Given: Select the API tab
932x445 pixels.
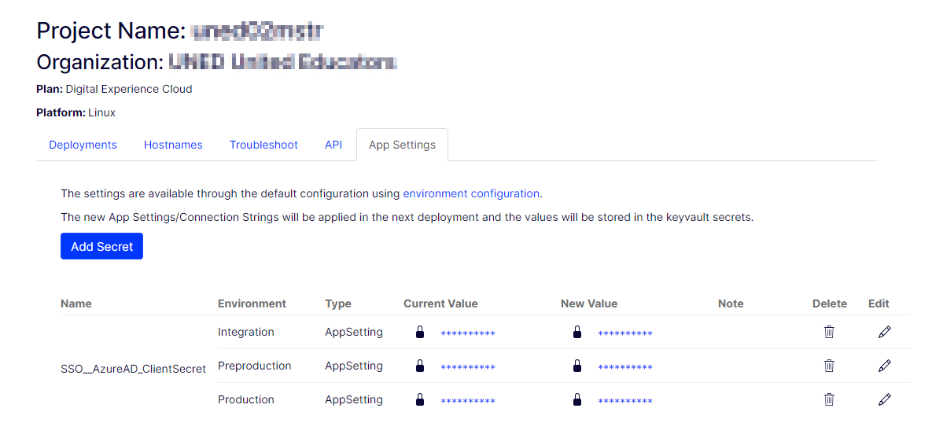Looking at the screenshot, I should pyautogui.click(x=333, y=145).
